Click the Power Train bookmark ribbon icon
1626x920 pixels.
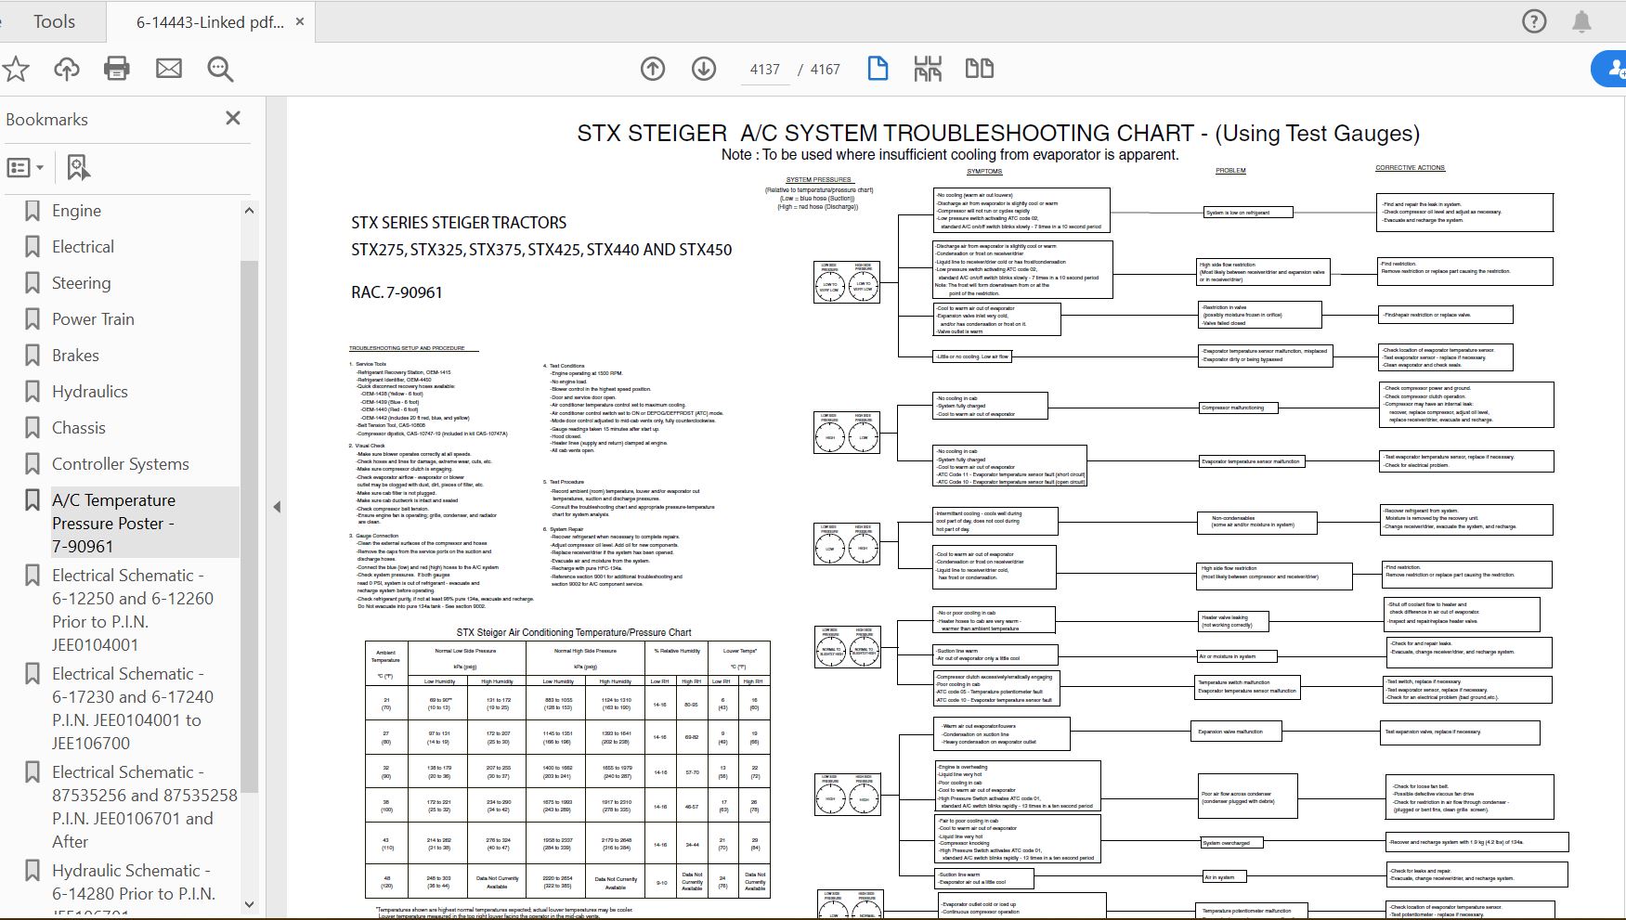[33, 319]
